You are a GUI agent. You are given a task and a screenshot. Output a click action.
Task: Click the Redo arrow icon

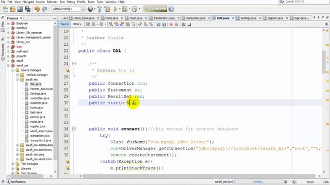45,9
